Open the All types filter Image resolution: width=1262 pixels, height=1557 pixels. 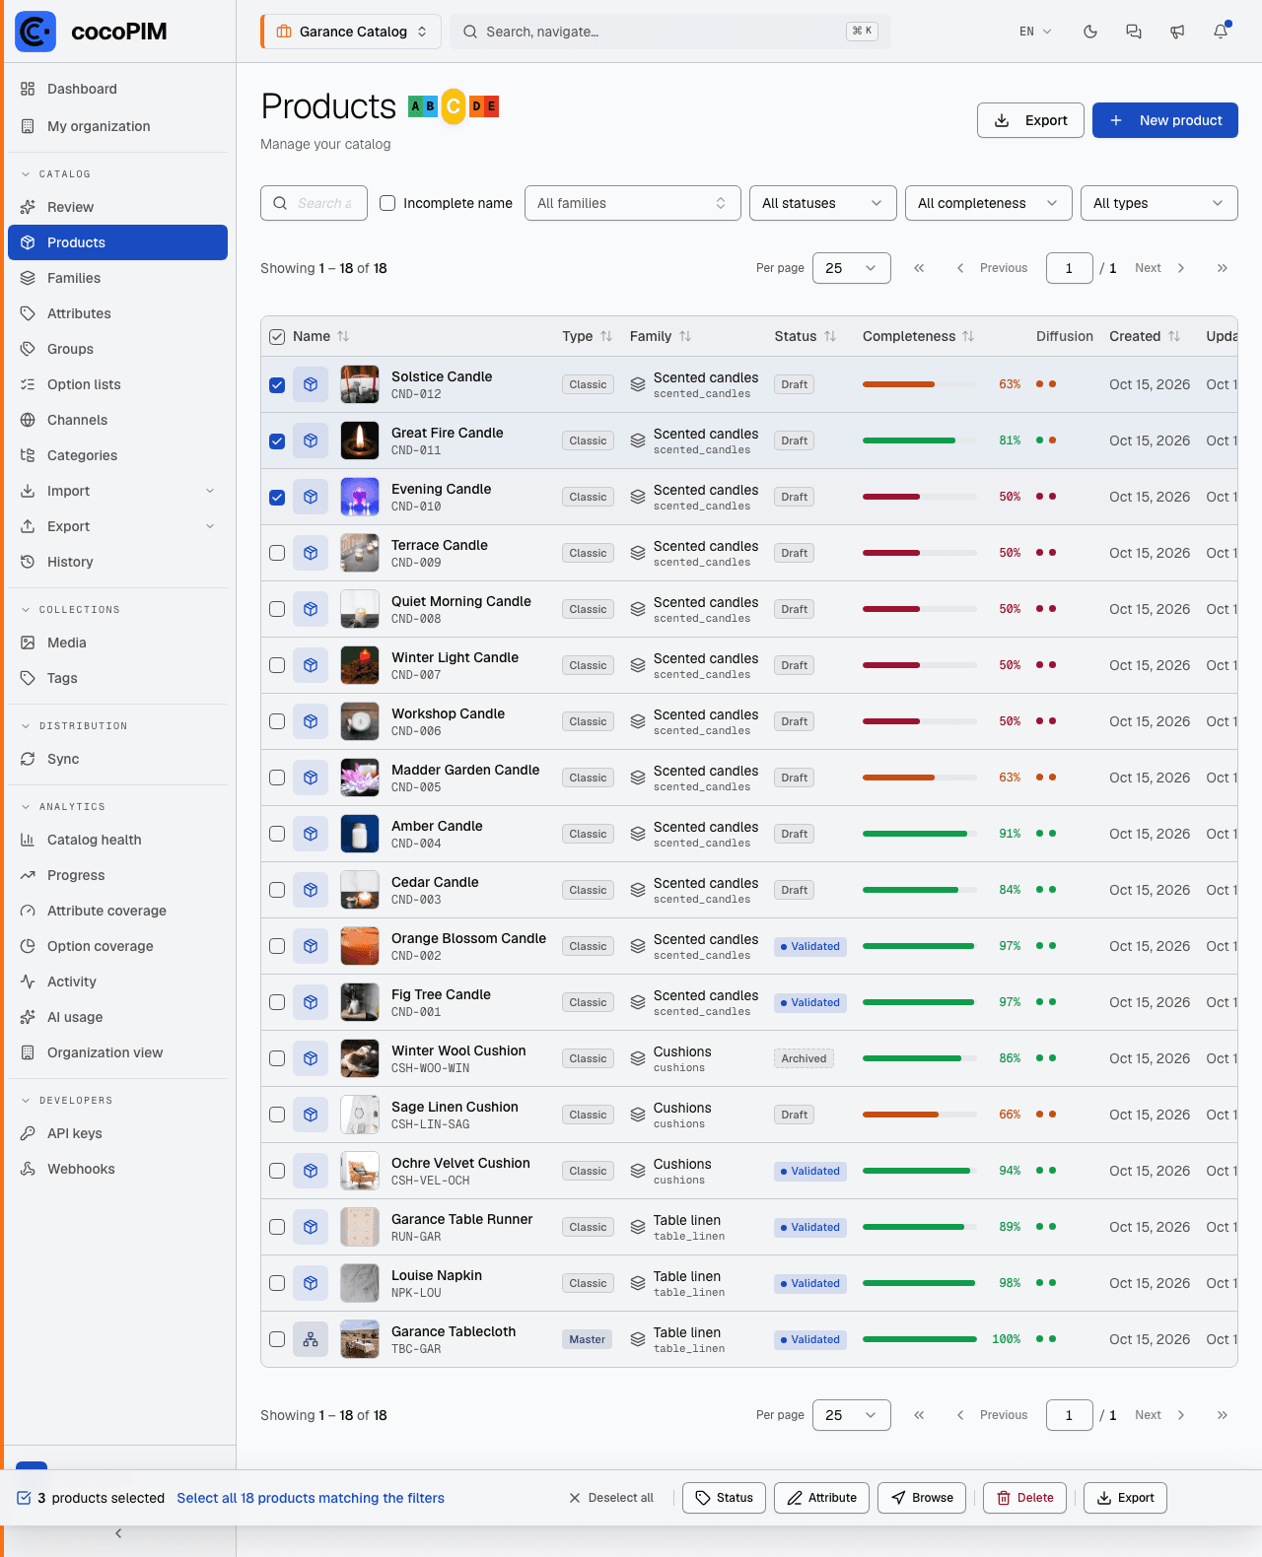1159,203
